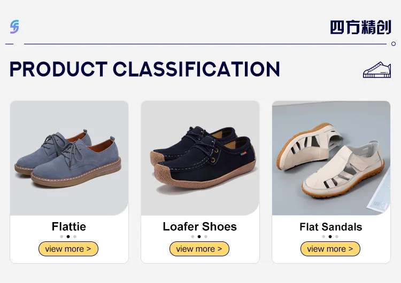Click view more under Loafer Shoes

click(199, 249)
